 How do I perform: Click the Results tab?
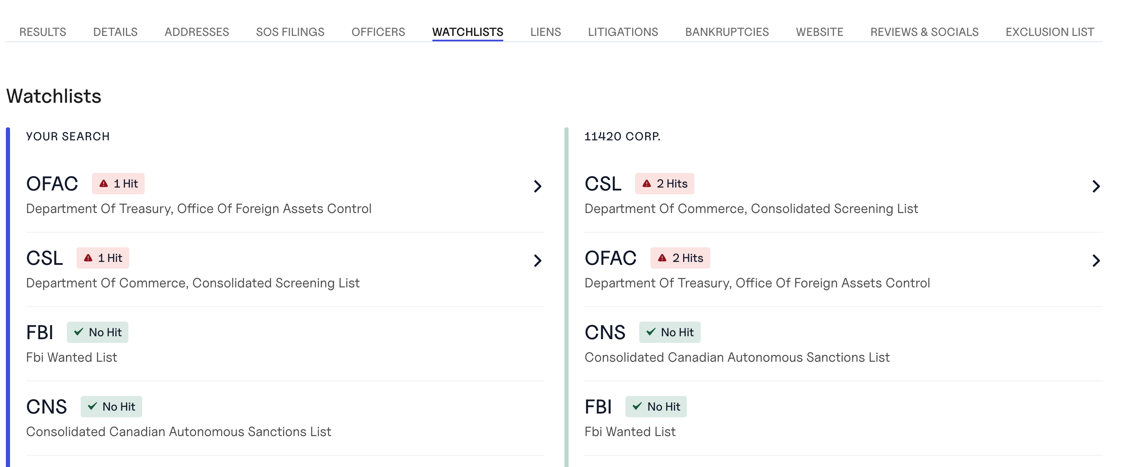(42, 32)
